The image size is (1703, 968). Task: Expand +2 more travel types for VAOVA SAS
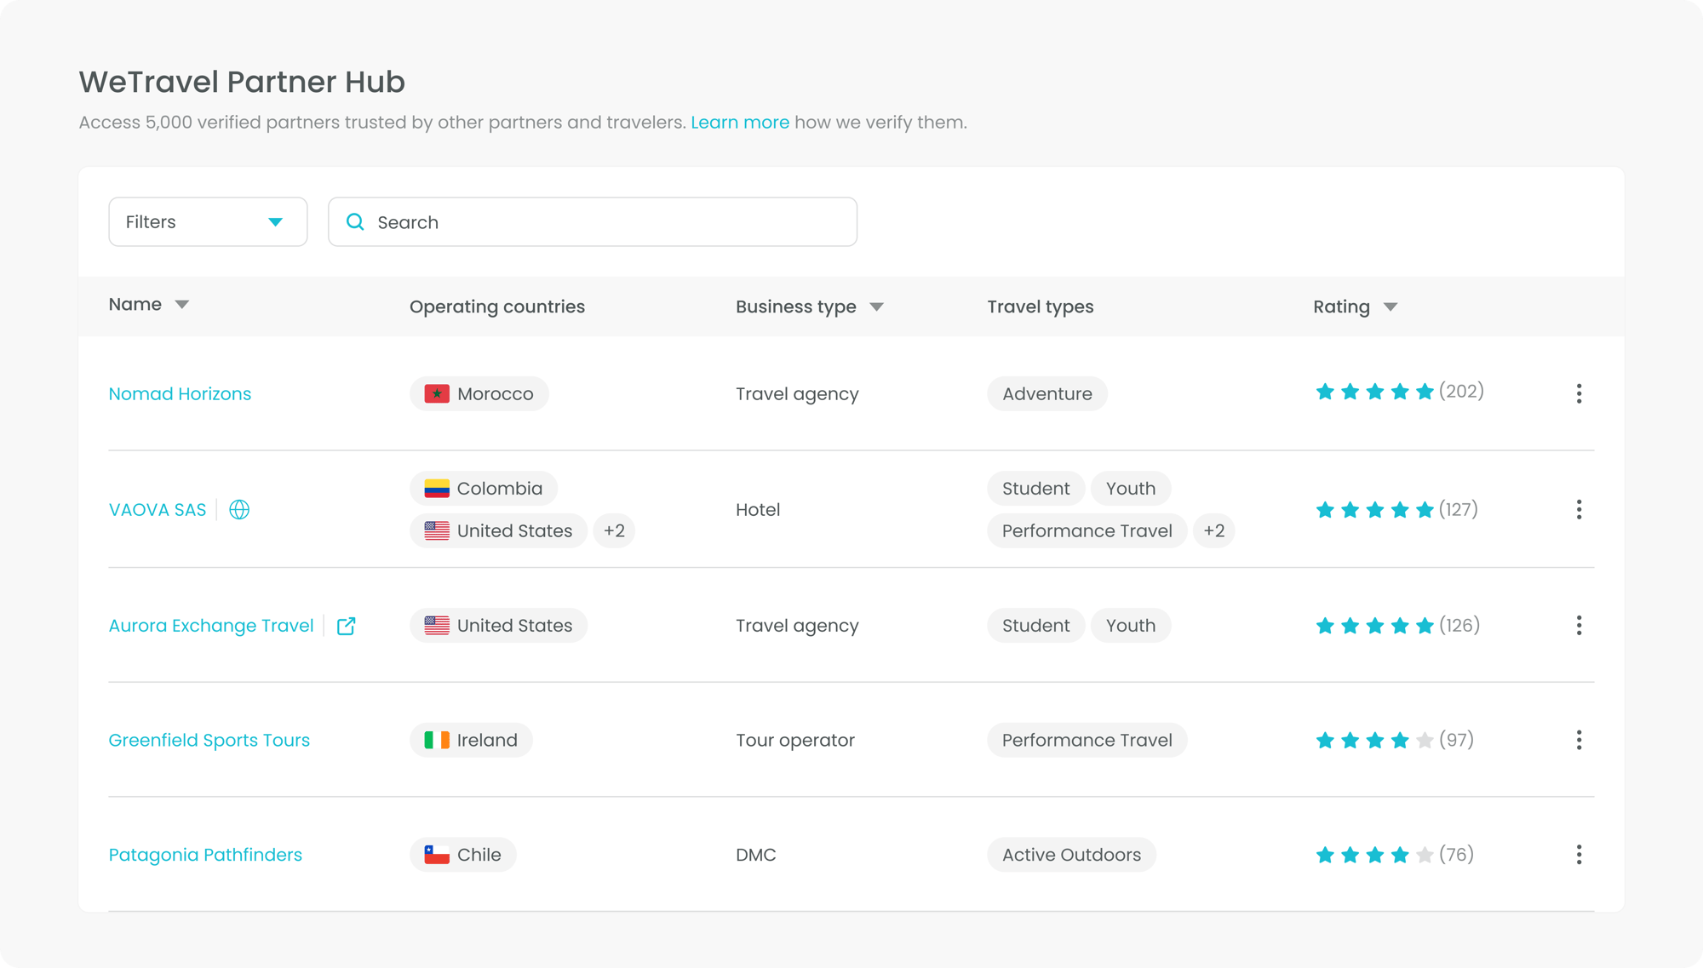pyautogui.click(x=1213, y=531)
